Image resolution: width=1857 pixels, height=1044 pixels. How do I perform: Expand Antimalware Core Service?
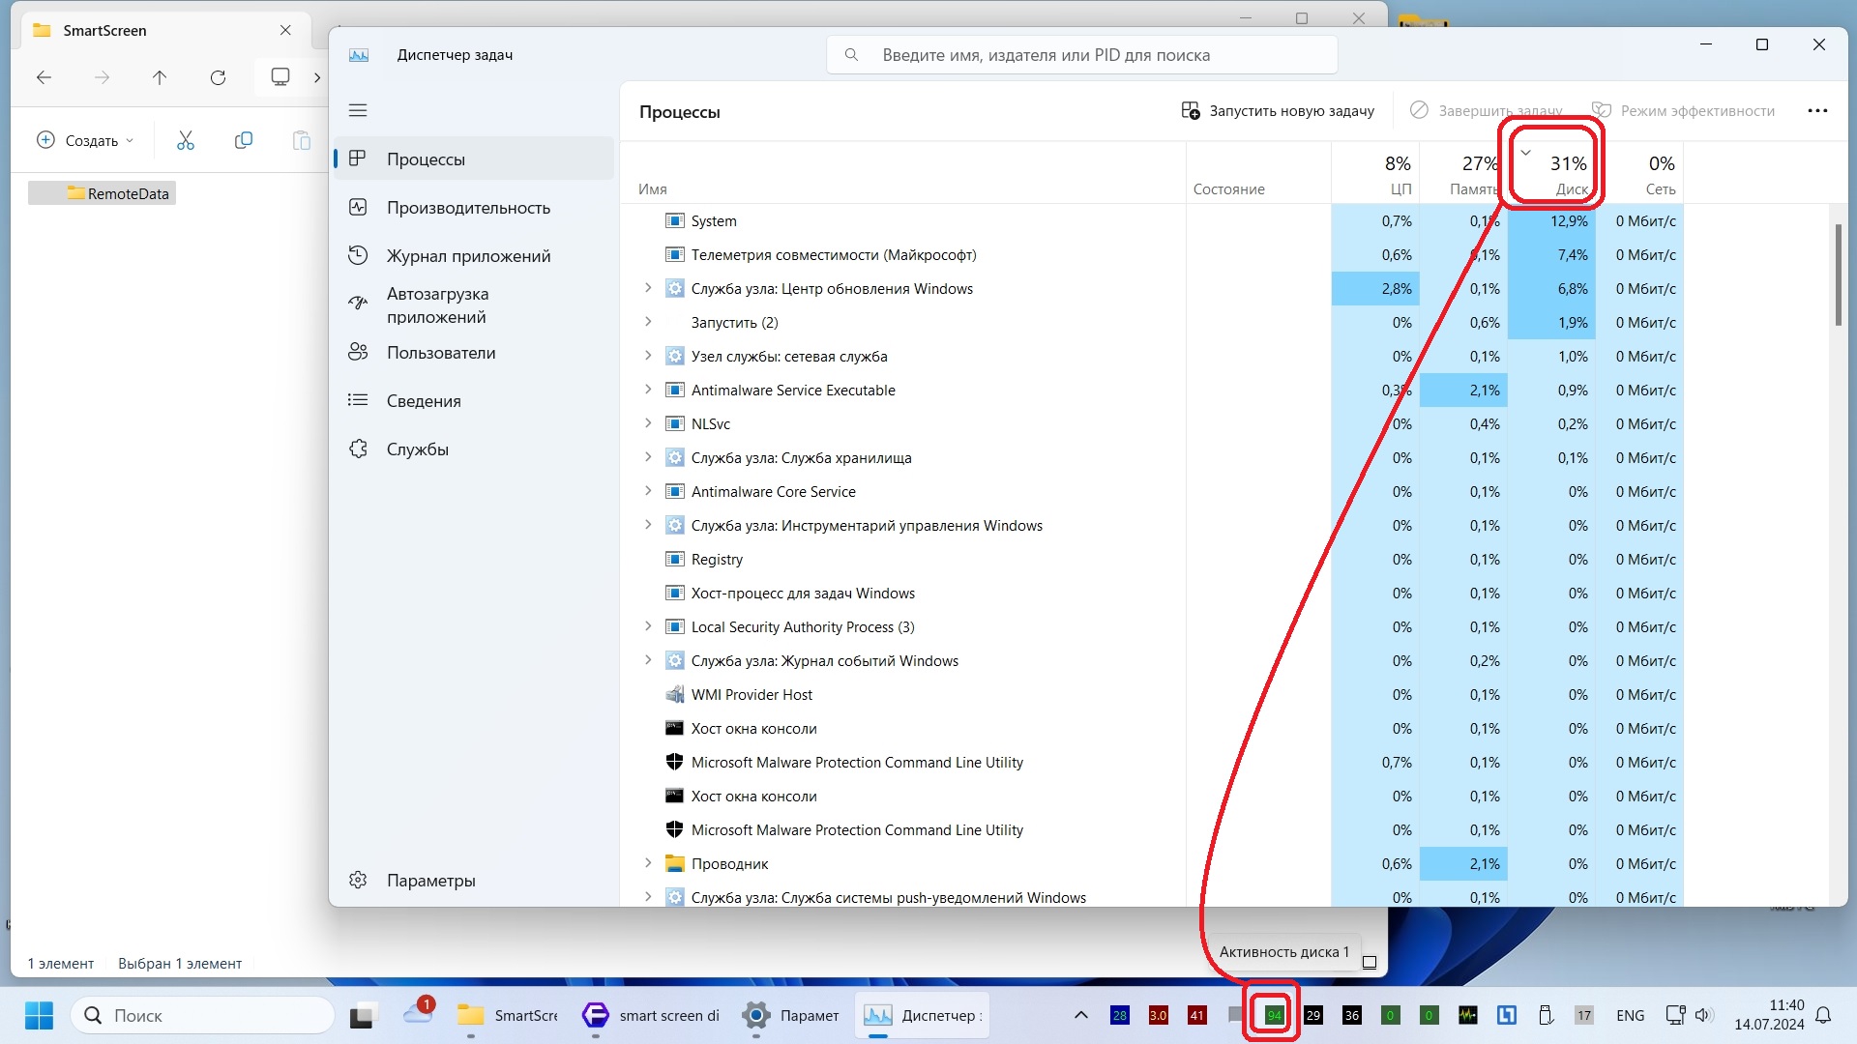[x=648, y=491]
